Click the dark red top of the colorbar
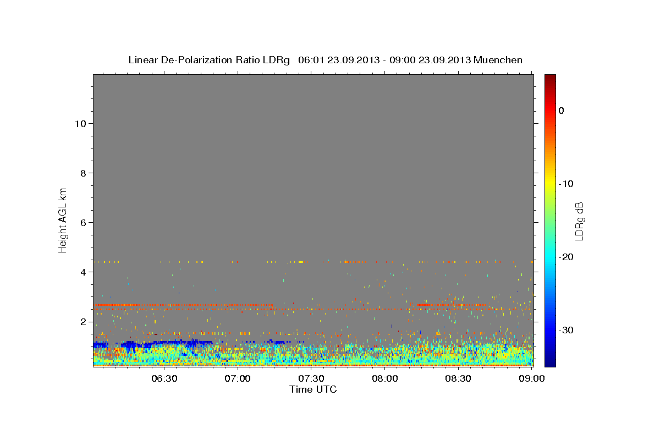 click(x=550, y=78)
